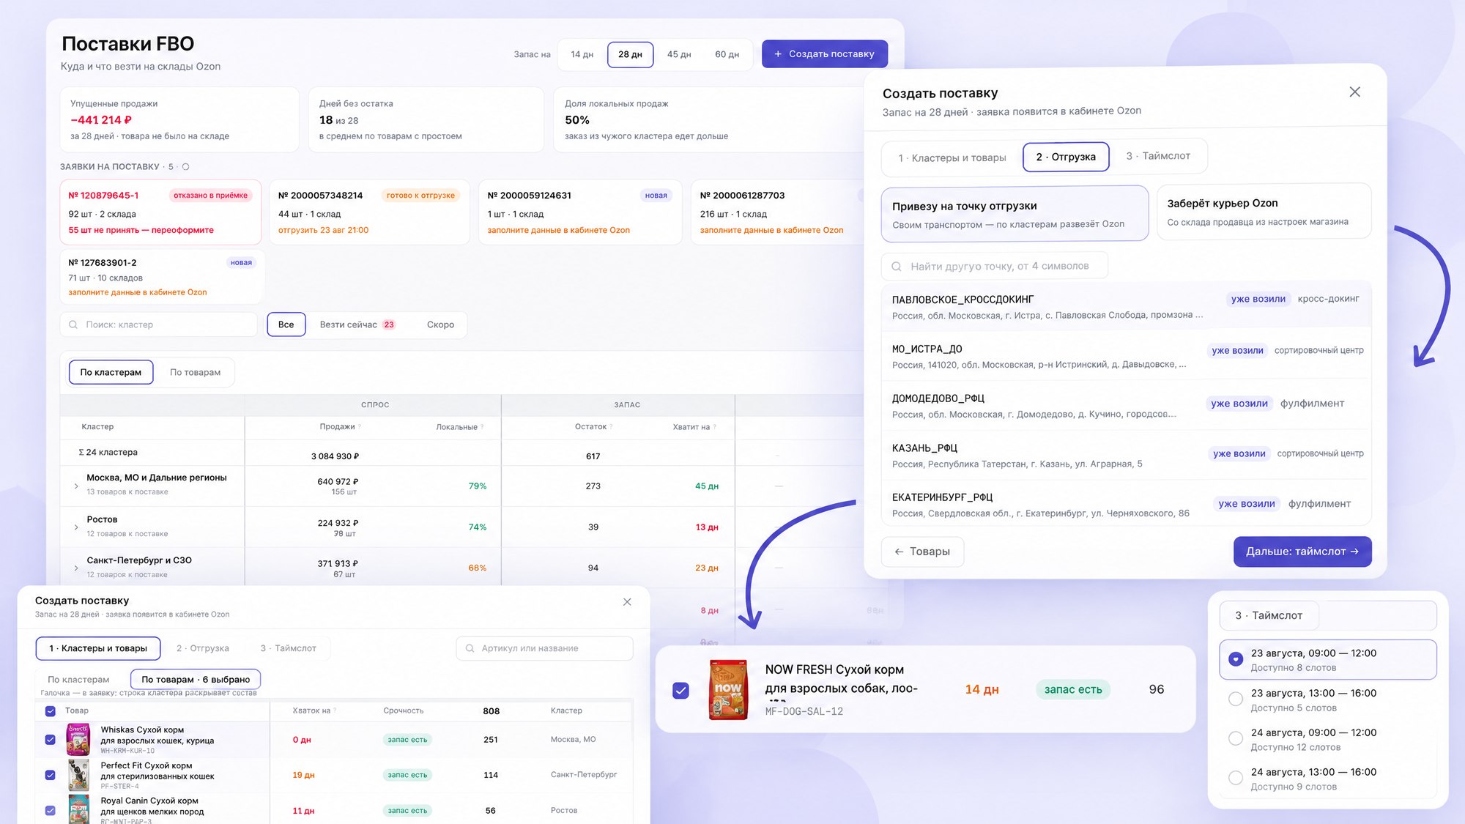Expand the Москва, МО и Дальние регионы row
The image size is (1465, 824).
coord(76,486)
